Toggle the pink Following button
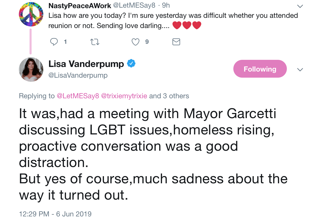 [260, 69]
